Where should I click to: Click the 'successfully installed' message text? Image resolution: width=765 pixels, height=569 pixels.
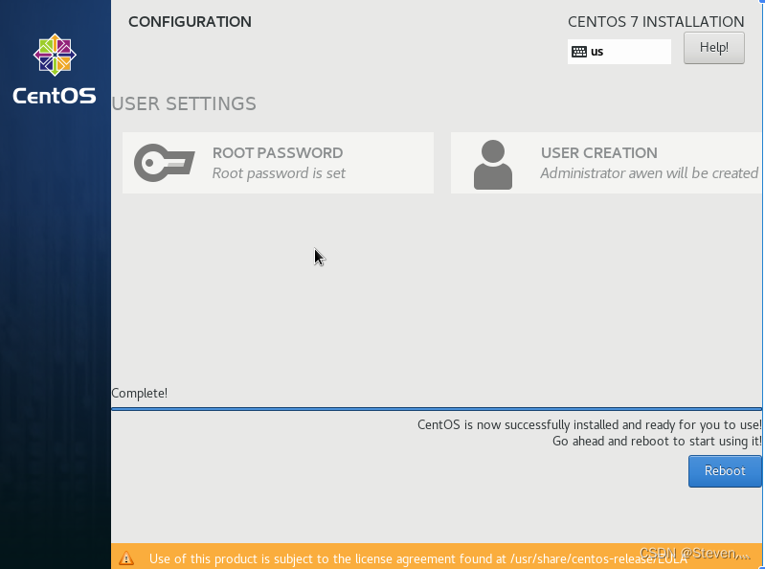coord(589,424)
